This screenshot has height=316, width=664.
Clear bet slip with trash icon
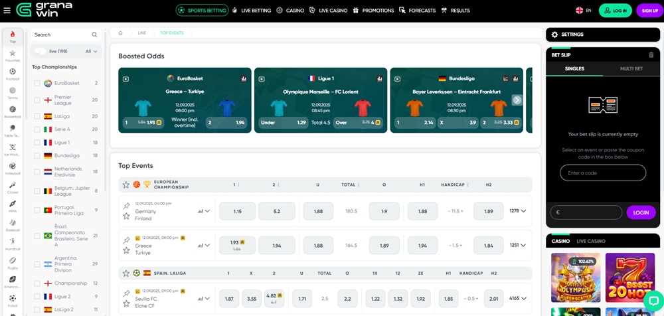651,54
